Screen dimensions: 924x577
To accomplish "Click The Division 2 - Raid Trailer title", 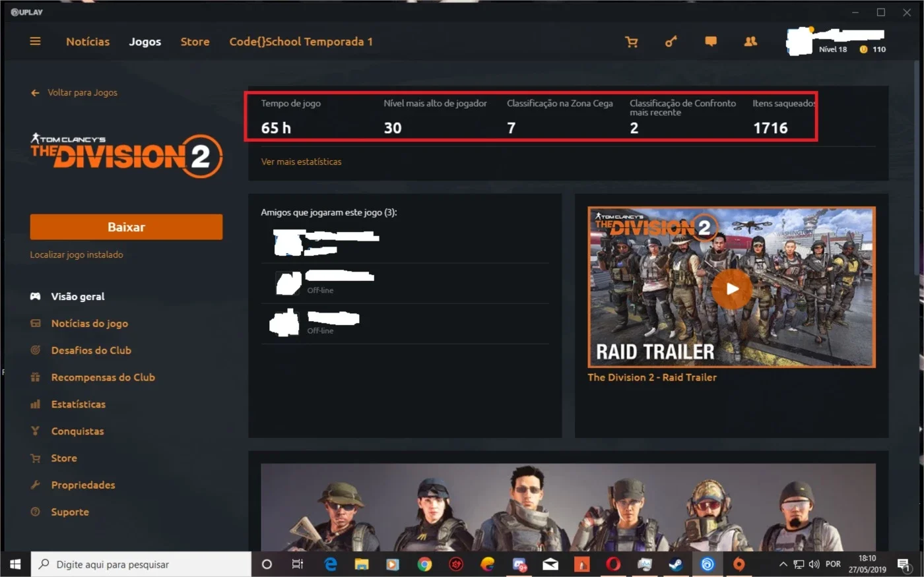I will click(652, 377).
